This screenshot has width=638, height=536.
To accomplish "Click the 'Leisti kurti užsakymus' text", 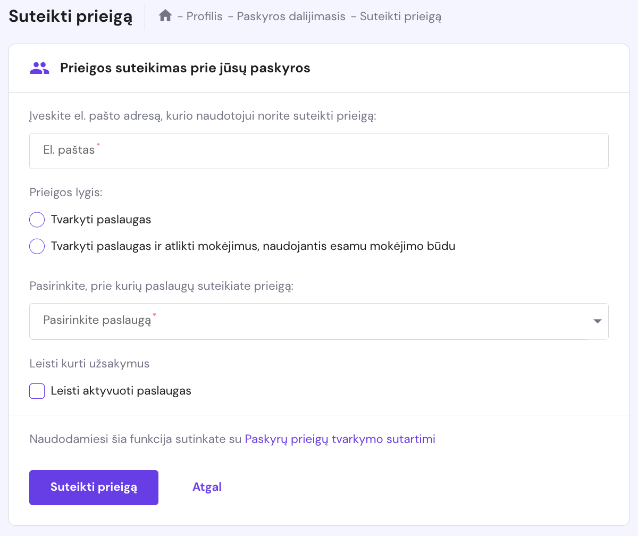I will 89,363.
